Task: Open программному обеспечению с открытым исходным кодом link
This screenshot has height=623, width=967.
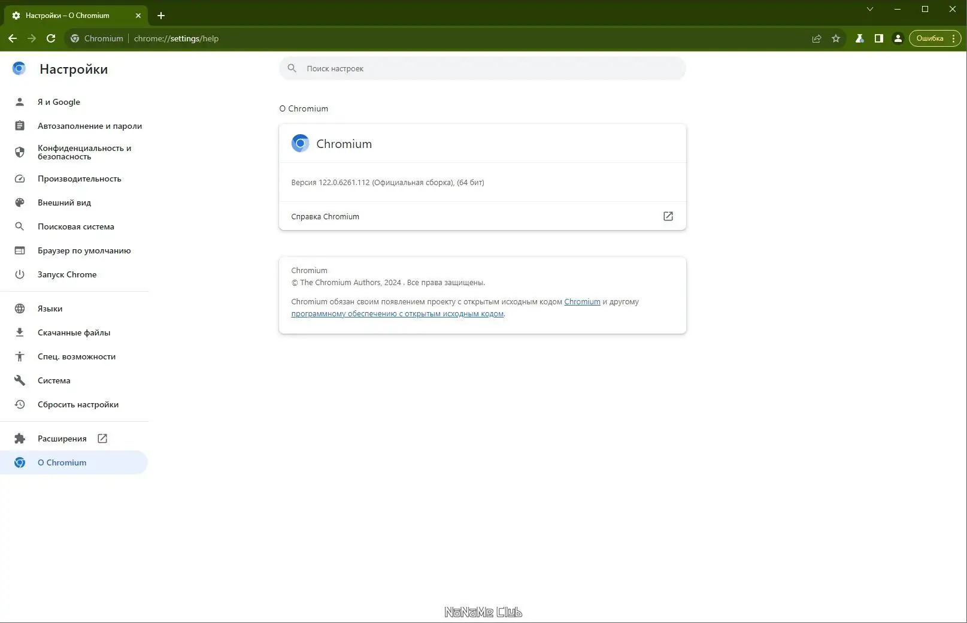Action: pos(398,314)
